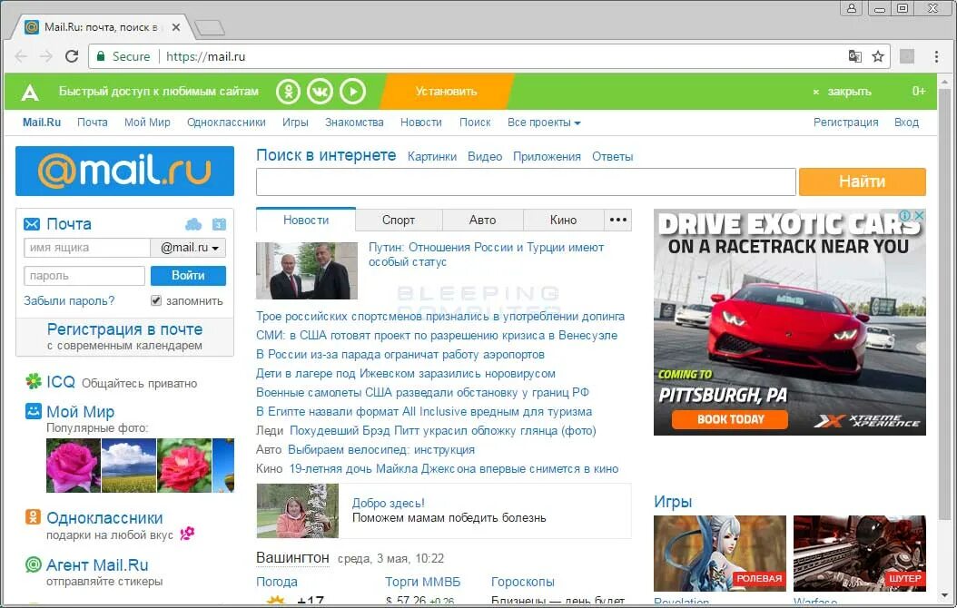Screen dimensions: 957x608
Task: Click the orange Одноклассники icon in sidebar
Action: (x=33, y=517)
